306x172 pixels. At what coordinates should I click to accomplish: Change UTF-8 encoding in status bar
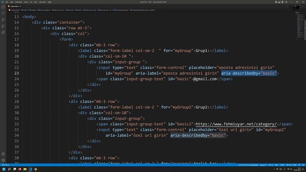point(270,165)
